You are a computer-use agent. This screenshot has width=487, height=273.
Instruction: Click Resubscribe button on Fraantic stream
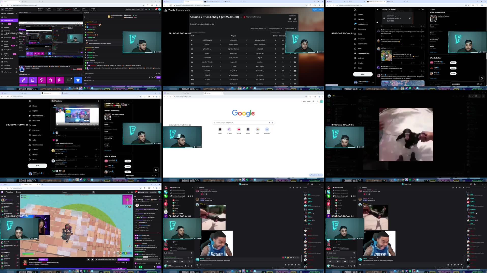click(123, 260)
